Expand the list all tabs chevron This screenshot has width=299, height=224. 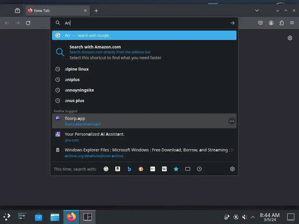(x=257, y=10)
